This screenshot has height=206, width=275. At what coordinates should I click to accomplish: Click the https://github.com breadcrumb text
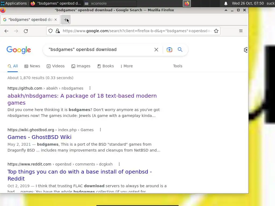pos(25,88)
